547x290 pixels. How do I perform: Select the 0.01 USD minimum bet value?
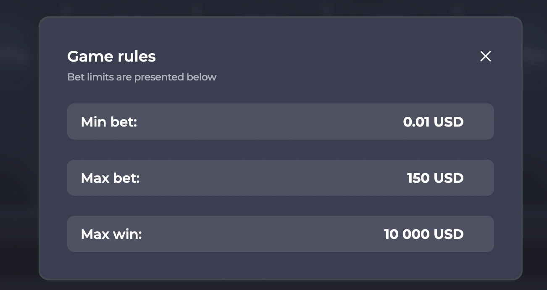[x=433, y=122]
